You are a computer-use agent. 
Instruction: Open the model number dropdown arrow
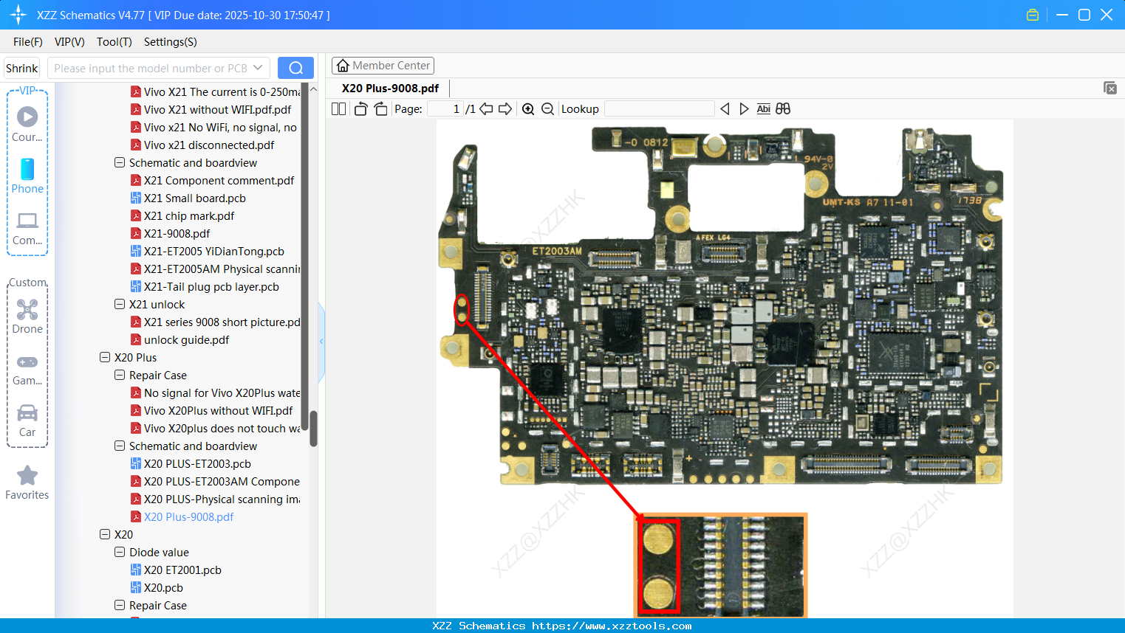tap(258, 68)
